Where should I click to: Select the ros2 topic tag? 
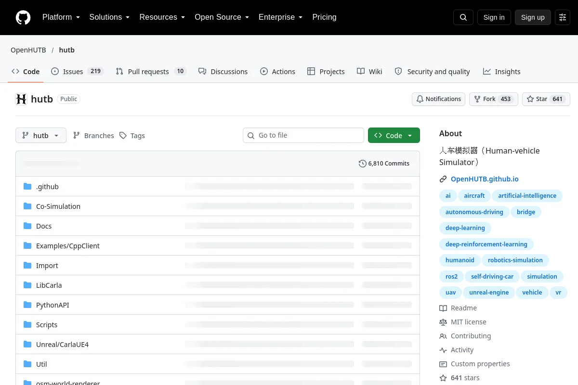[451, 277]
